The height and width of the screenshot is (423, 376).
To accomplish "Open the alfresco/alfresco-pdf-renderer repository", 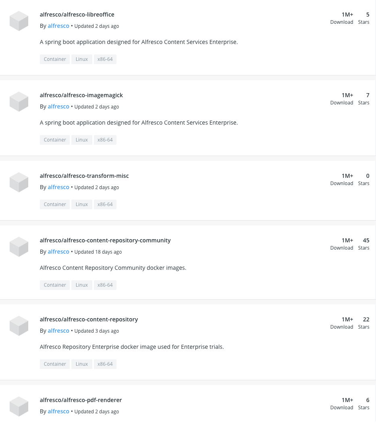I will [x=81, y=400].
